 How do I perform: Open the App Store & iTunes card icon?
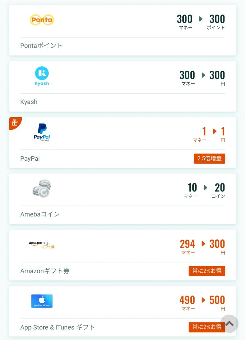click(42, 301)
